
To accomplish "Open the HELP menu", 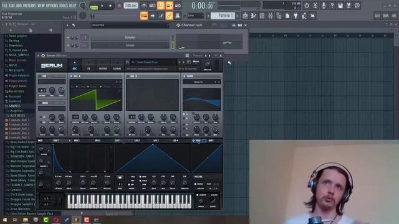I will [72, 6].
